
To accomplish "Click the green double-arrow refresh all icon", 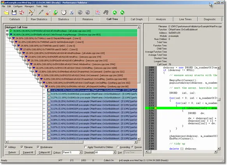I will pos(122,12).
